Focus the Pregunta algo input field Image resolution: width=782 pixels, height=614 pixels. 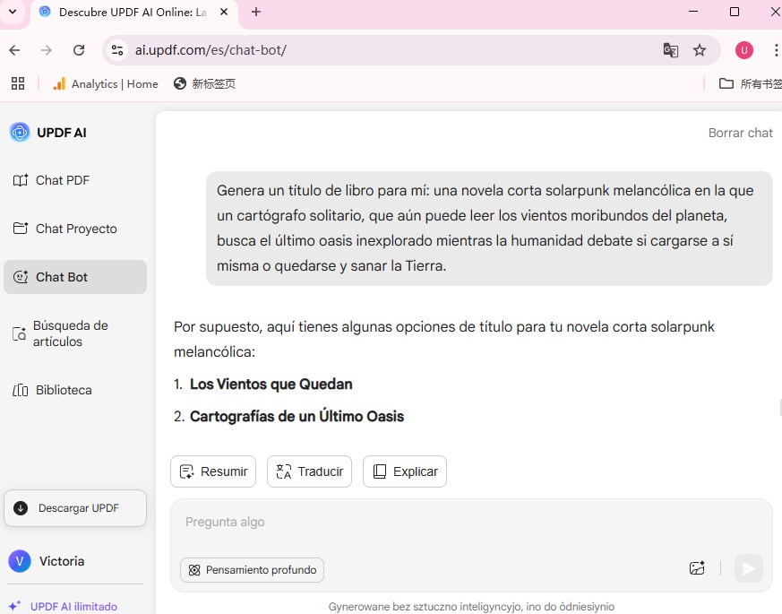(471, 523)
